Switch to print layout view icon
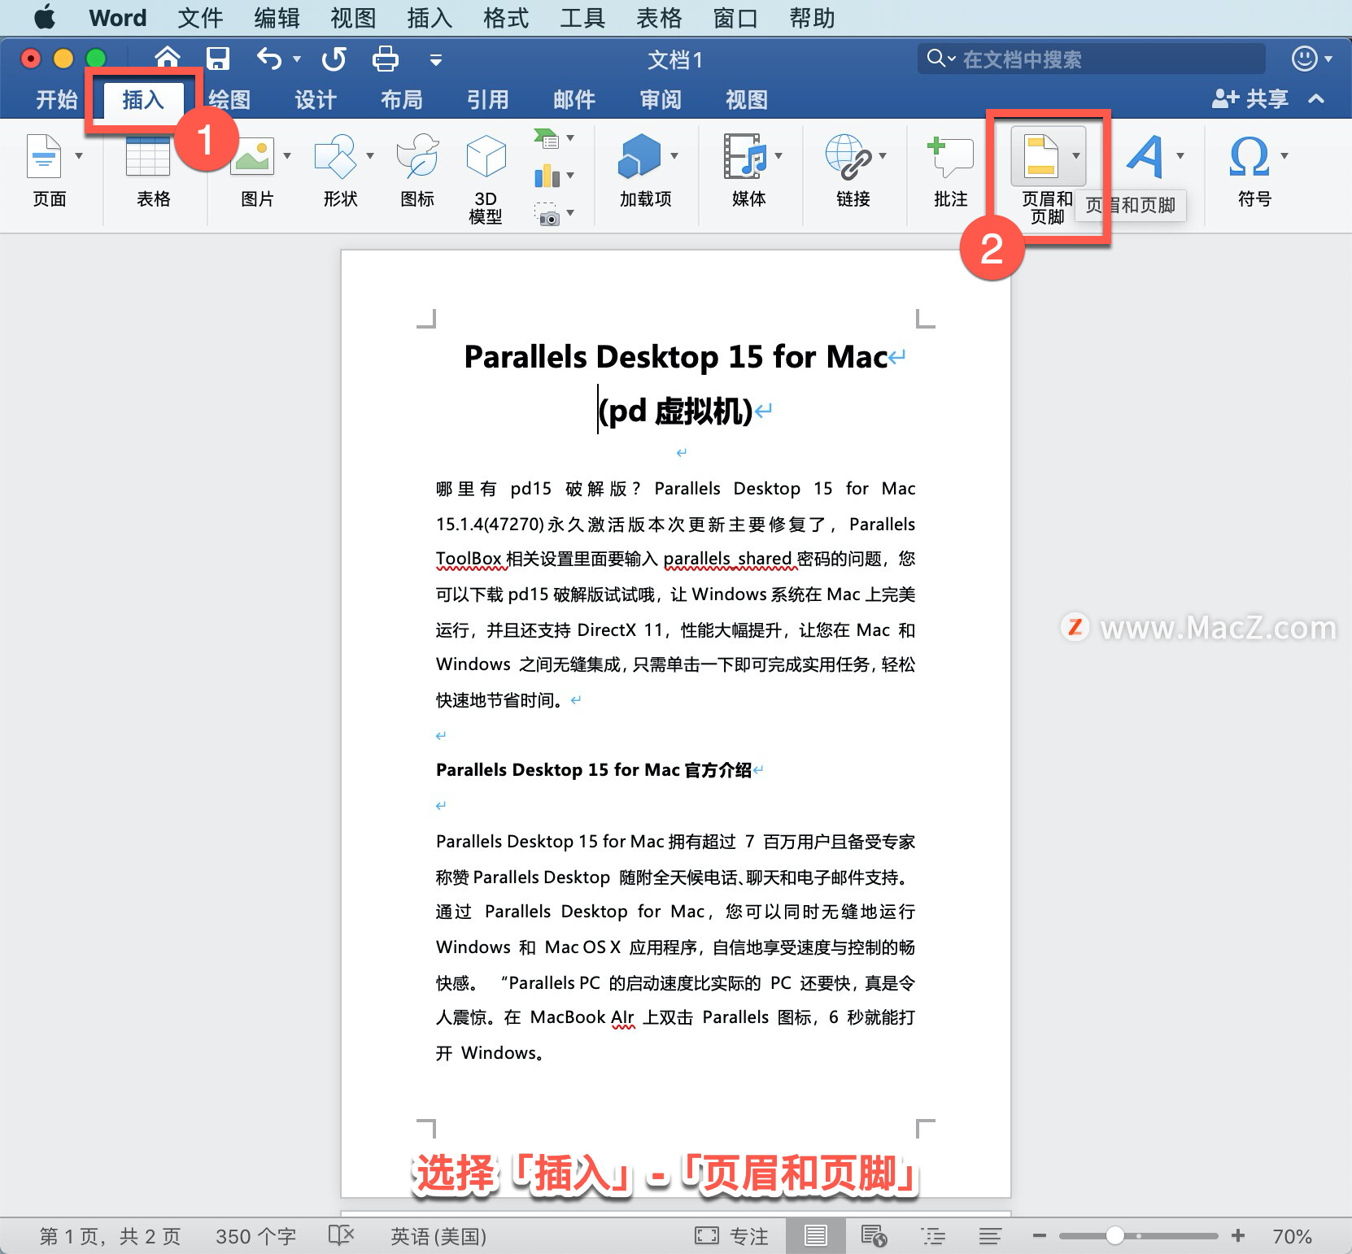 (x=816, y=1235)
